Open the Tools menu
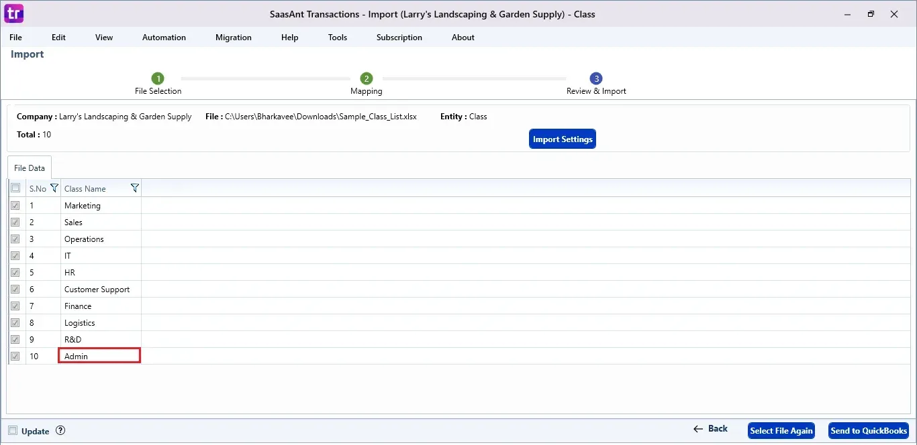The width and height of the screenshot is (917, 445). (x=338, y=38)
